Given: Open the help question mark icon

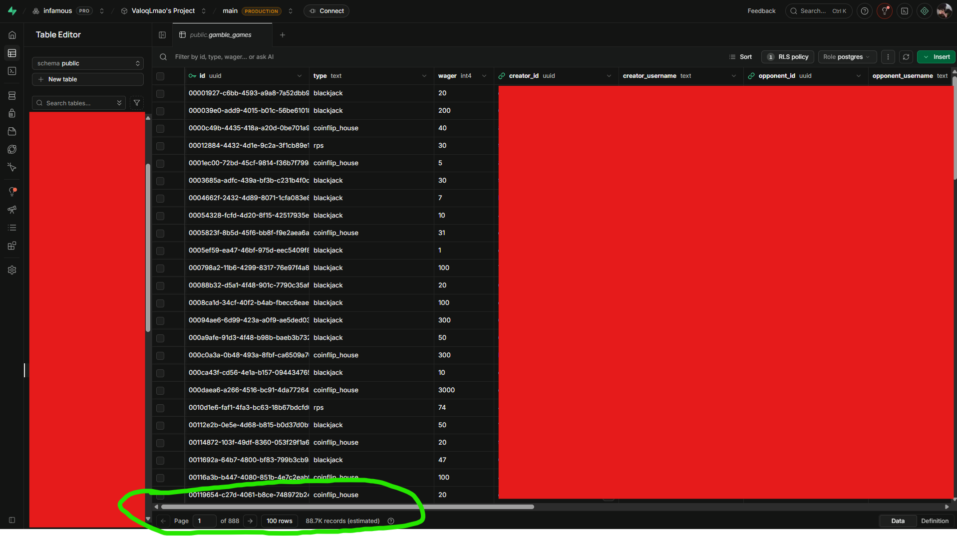Looking at the screenshot, I should [x=865, y=11].
